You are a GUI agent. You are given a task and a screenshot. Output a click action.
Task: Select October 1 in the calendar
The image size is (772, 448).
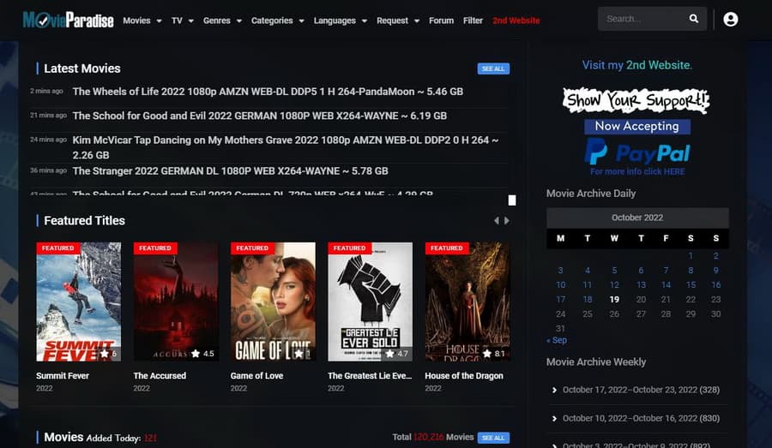691,256
